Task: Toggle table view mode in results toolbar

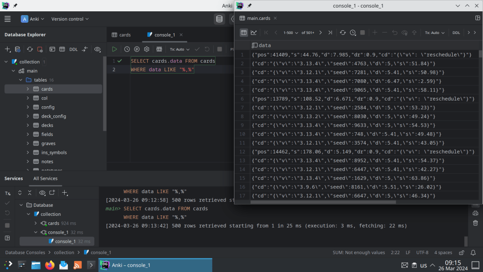Action: click(x=243, y=33)
